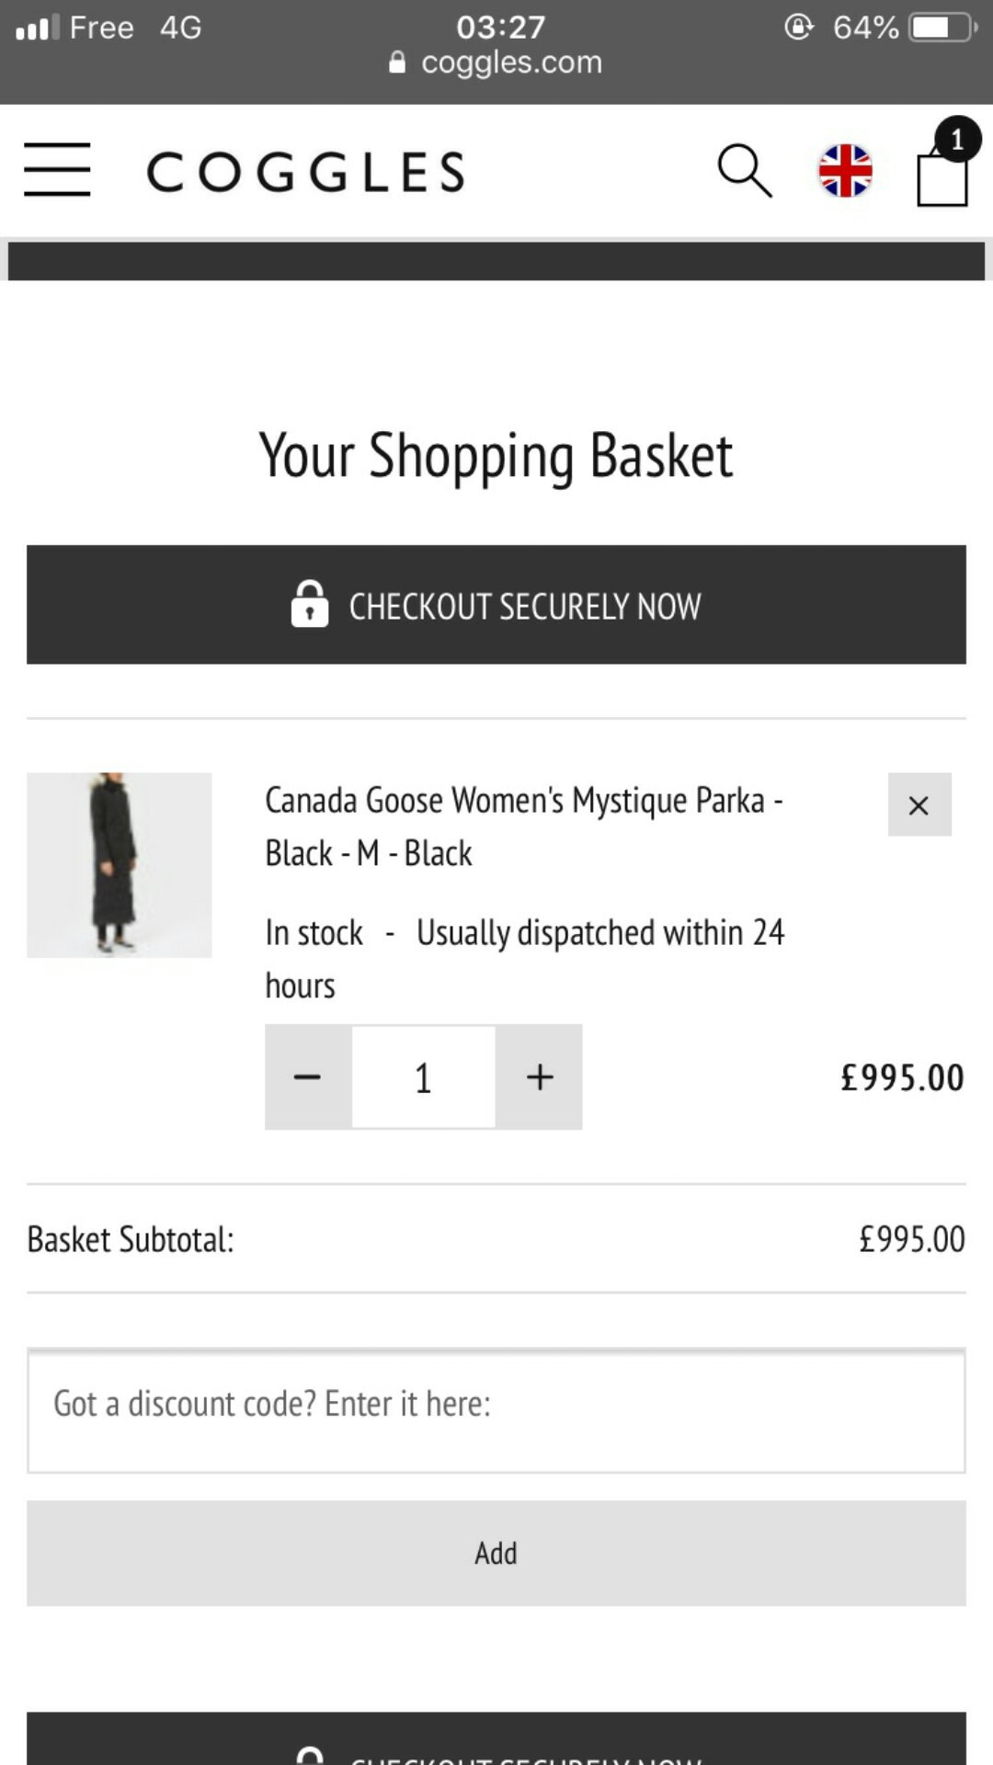Tap the dark promo banner below header

[x=496, y=261]
